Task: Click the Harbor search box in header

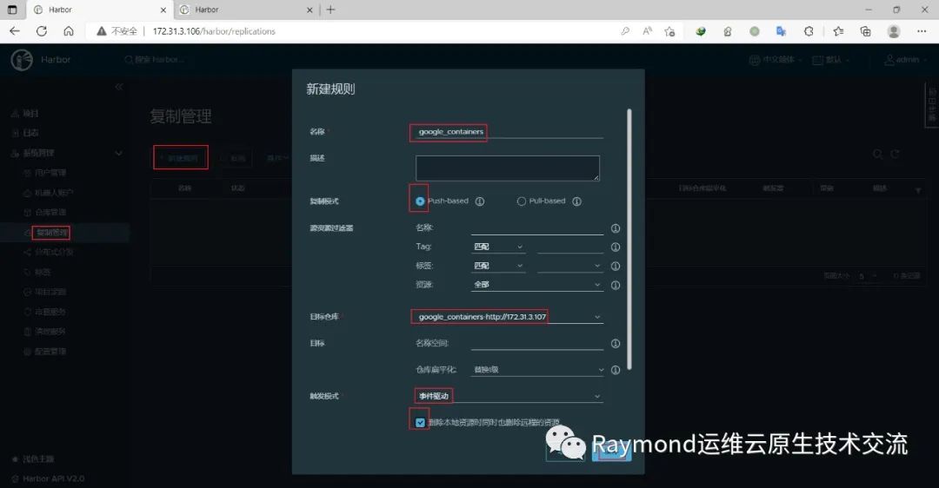Action: pyautogui.click(x=156, y=60)
